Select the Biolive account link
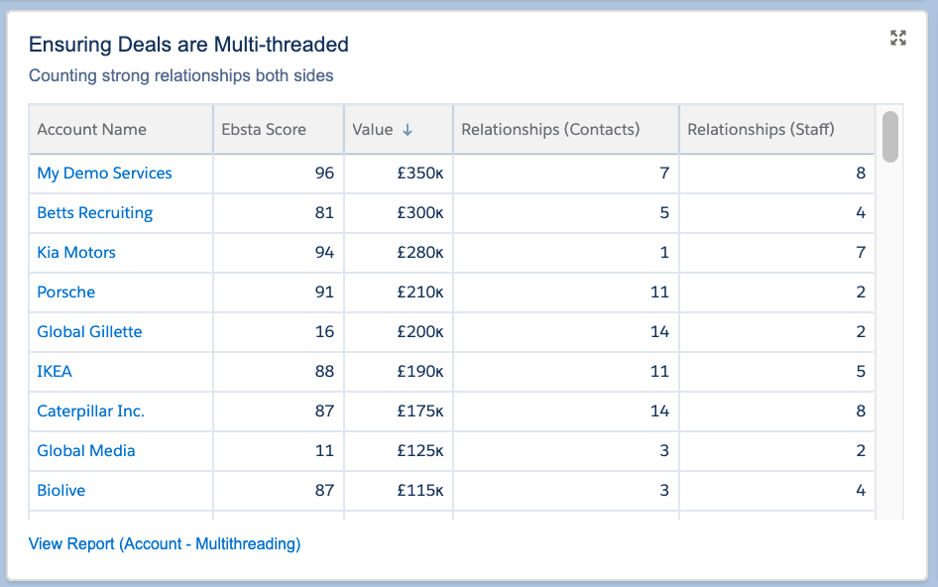Image resolution: width=938 pixels, height=587 pixels. tap(61, 491)
